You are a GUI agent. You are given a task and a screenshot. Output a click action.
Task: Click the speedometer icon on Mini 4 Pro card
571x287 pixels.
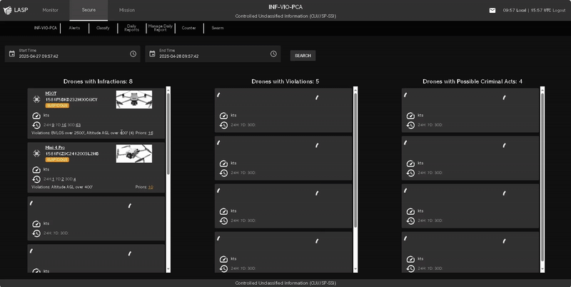pyautogui.click(x=36, y=170)
